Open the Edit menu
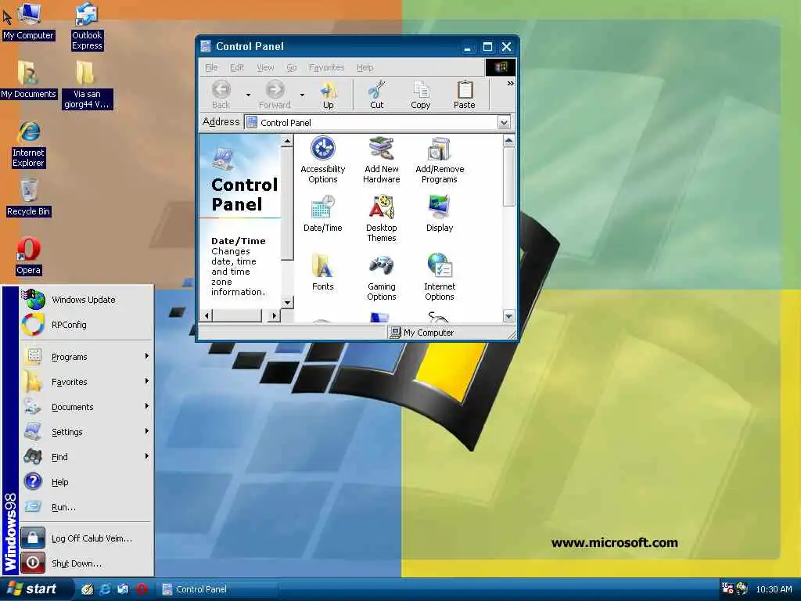Screen dimensions: 801x601 click(x=237, y=67)
